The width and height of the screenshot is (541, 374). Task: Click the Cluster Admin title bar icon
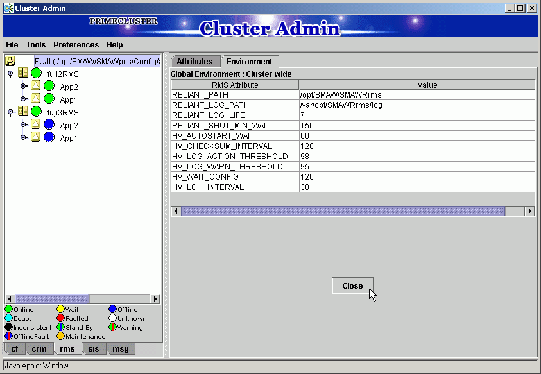click(8, 8)
